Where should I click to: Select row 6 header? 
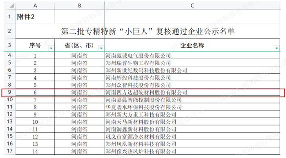pos(9,70)
